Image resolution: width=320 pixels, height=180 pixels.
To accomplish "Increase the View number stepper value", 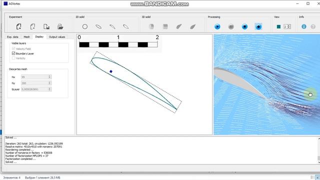I will coord(289,25).
